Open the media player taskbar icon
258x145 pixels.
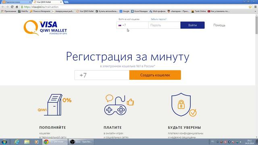point(36,142)
